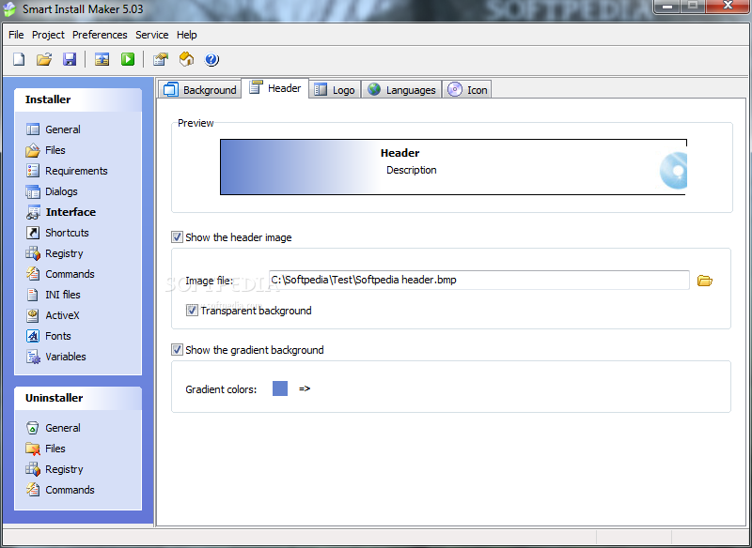Click the blue gradient start color swatch
Screen dimensions: 752x548
280,388
